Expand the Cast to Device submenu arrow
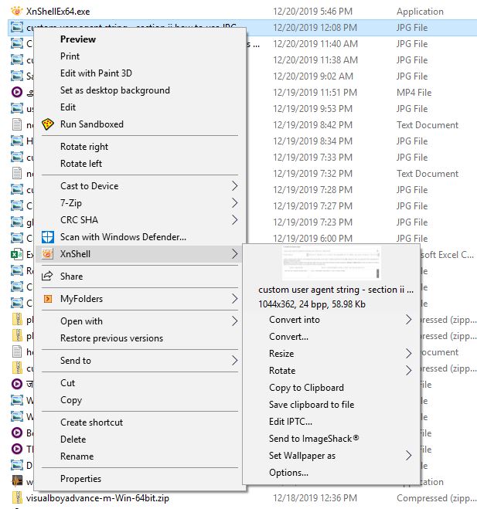This screenshot has height=509, width=477. pos(234,186)
